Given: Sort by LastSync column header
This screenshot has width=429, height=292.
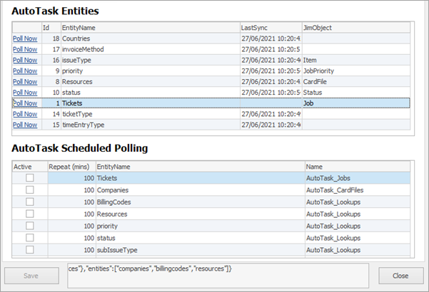Looking at the screenshot, I should coord(271,28).
